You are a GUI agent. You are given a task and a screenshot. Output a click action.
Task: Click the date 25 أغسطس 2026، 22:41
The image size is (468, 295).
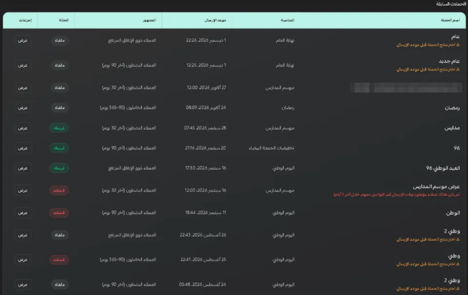click(x=203, y=259)
